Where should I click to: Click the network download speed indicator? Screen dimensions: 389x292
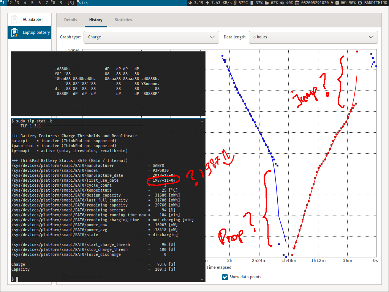196,3
